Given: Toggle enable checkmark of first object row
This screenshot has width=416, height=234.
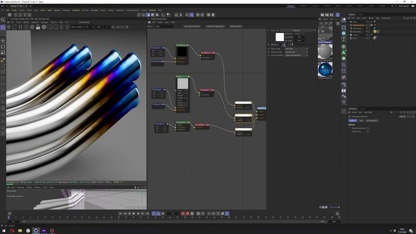Looking at the screenshot, I should 371,21.
